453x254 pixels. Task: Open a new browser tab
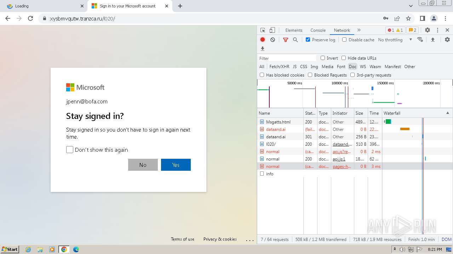click(x=180, y=6)
